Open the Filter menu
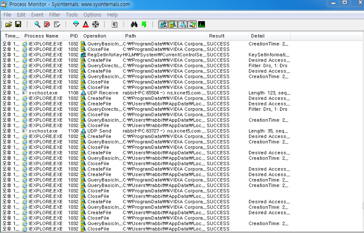The image size is (364, 233). (x=55, y=15)
